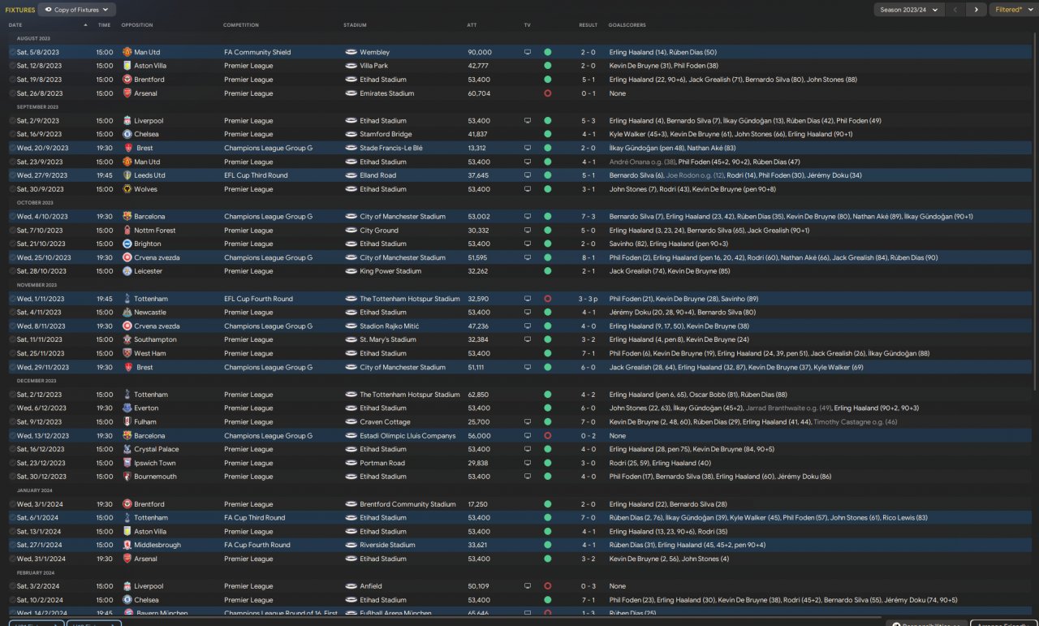The height and width of the screenshot is (626, 1039).
Task: Select the row checkbox for Sat, 12/8/2023
Action: (13, 66)
